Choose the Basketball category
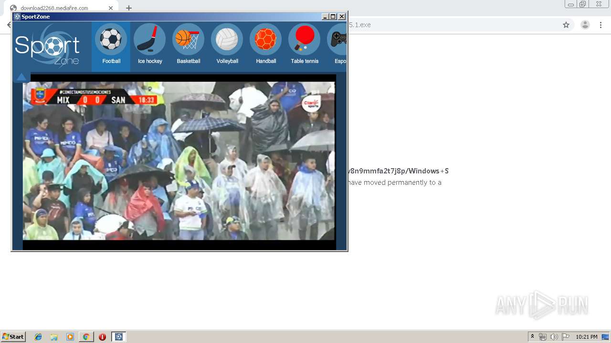611x343 pixels. coord(188,46)
